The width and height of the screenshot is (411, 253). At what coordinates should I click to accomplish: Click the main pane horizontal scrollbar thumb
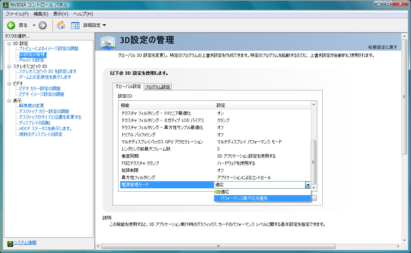point(218,247)
